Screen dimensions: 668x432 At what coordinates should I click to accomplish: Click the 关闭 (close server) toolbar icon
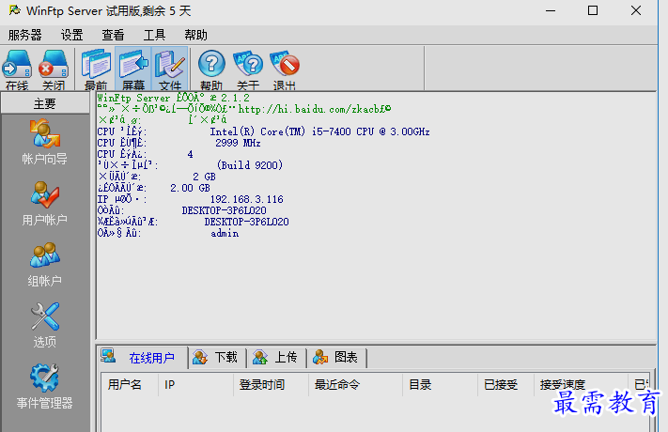pyautogui.click(x=54, y=69)
